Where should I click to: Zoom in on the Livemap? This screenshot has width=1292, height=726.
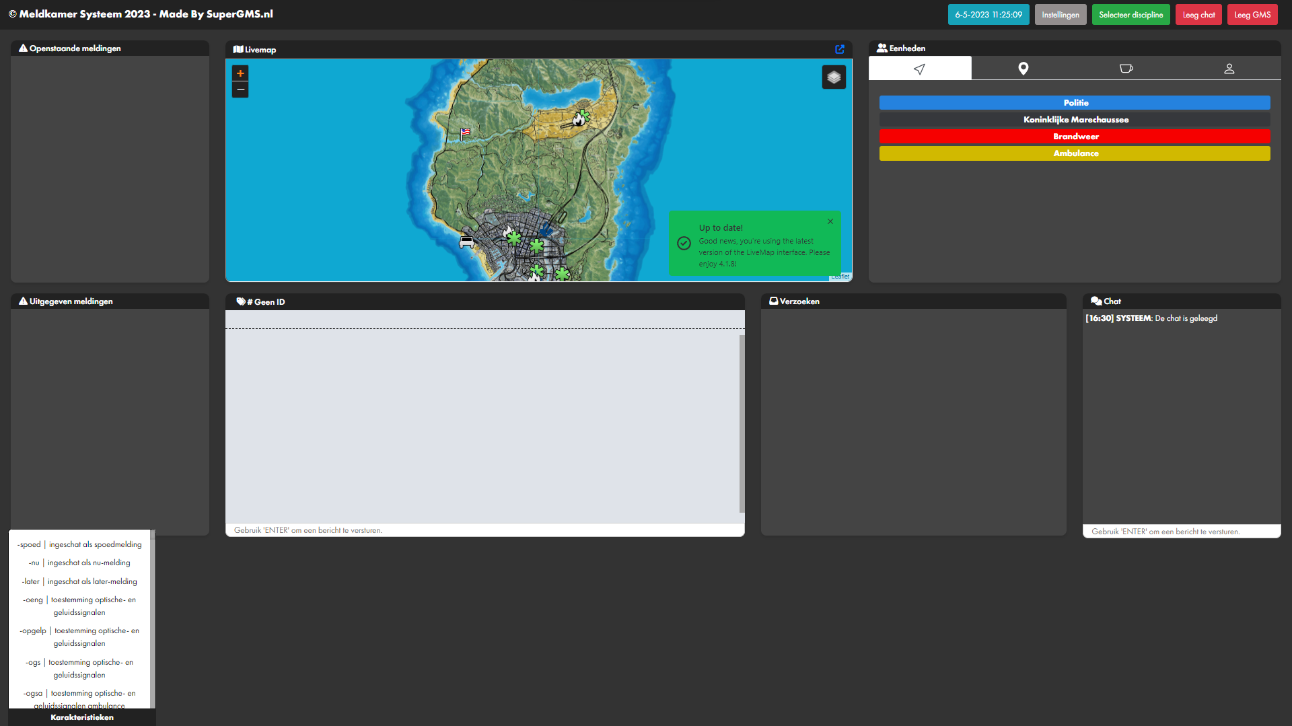pos(240,73)
